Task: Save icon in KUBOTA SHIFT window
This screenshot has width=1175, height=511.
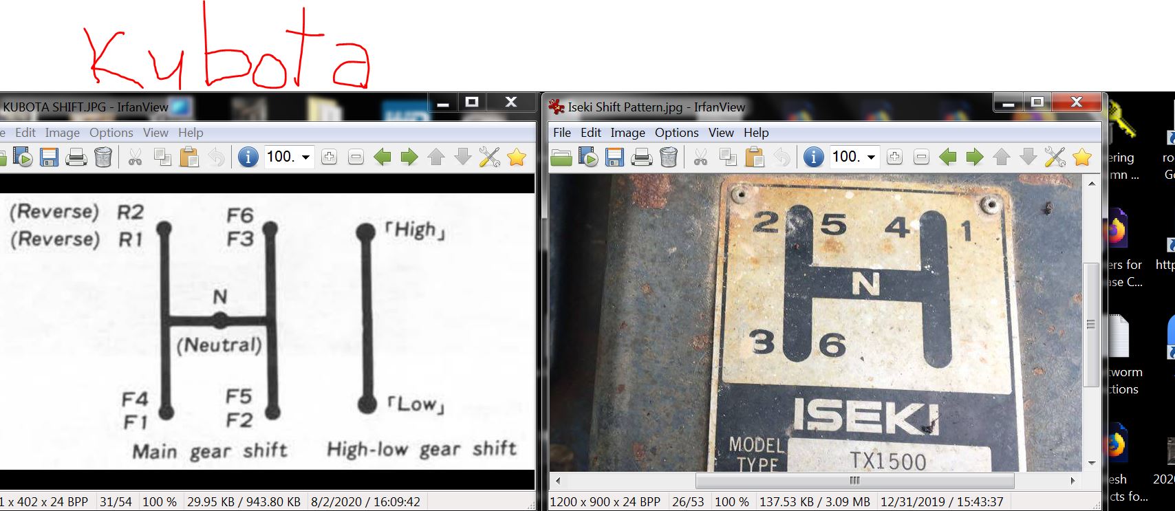Action: (x=49, y=157)
